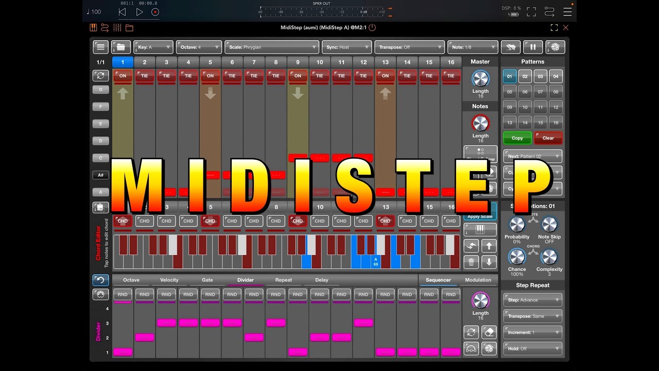This screenshot has width=659, height=371.
Task: Click the clipboard paste icon
Action: (x=100, y=207)
